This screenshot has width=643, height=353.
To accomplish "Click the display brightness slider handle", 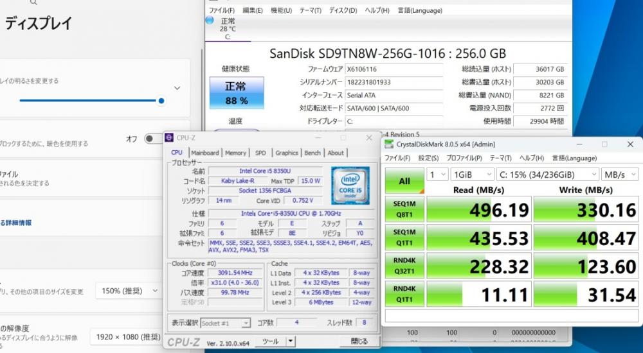I will (161, 101).
